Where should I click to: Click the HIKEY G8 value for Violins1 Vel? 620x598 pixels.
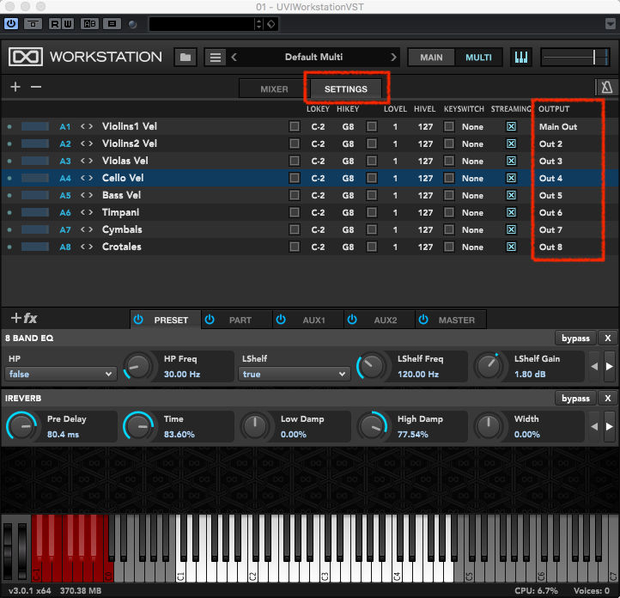point(348,126)
